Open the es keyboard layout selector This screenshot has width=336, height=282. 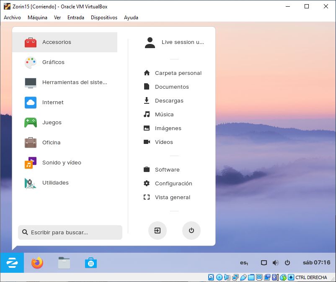click(244, 263)
